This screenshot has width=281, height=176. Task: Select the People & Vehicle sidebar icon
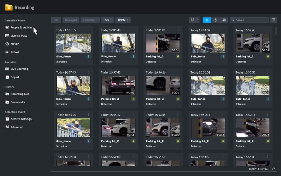pos(7,27)
